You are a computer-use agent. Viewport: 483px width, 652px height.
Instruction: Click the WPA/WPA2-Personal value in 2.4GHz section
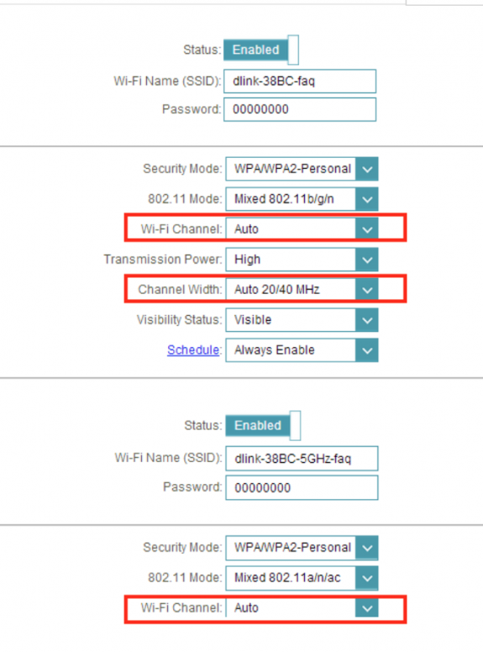pos(291,169)
